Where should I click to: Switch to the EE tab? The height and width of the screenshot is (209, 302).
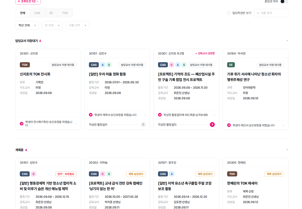coord(51,13)
